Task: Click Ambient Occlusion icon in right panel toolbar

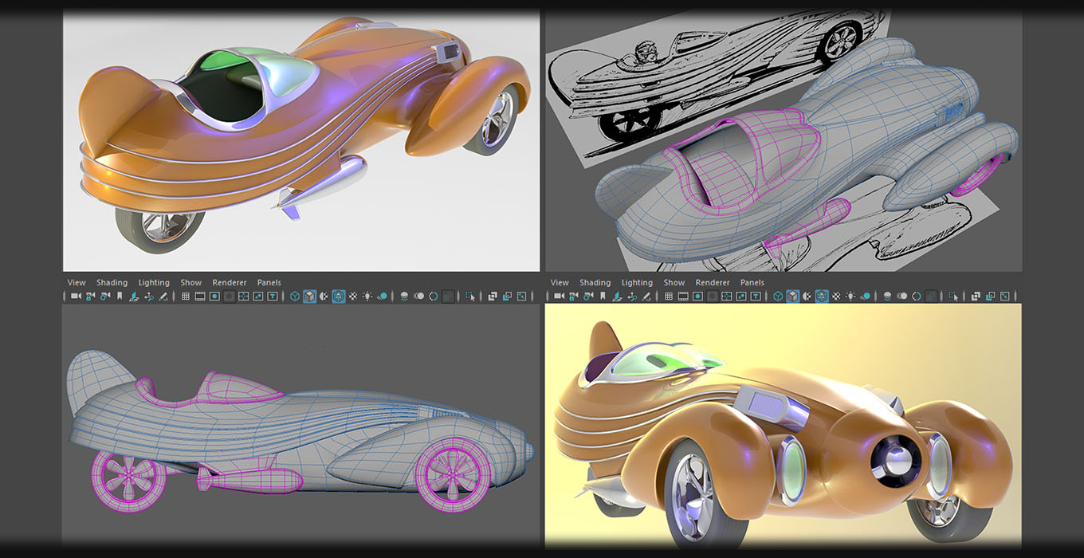Action: (x=886, y=296)
